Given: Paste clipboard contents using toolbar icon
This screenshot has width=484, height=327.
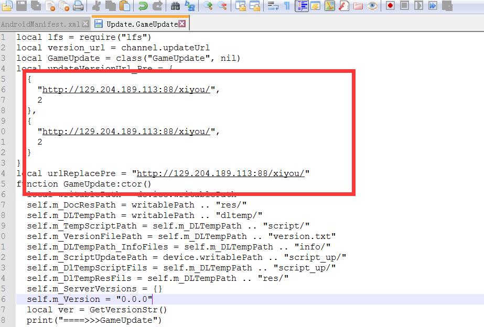Looking at the screenshot, I should tap(125, 6).
